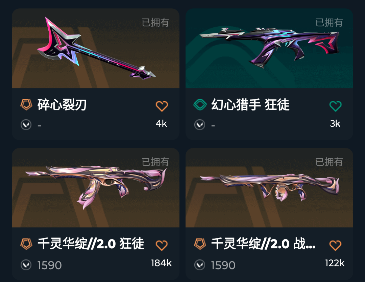This screenshot has height=282, width=365.
Task: Click the VP icon beside the 狂徒 1590 price
Action: pyautogui.click(x=26, y=265)
